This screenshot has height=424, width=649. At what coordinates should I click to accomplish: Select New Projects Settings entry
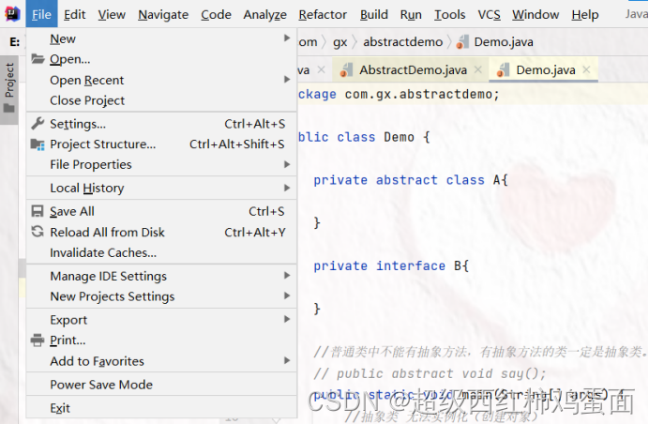pyautogui.click(x=161, y=296)
